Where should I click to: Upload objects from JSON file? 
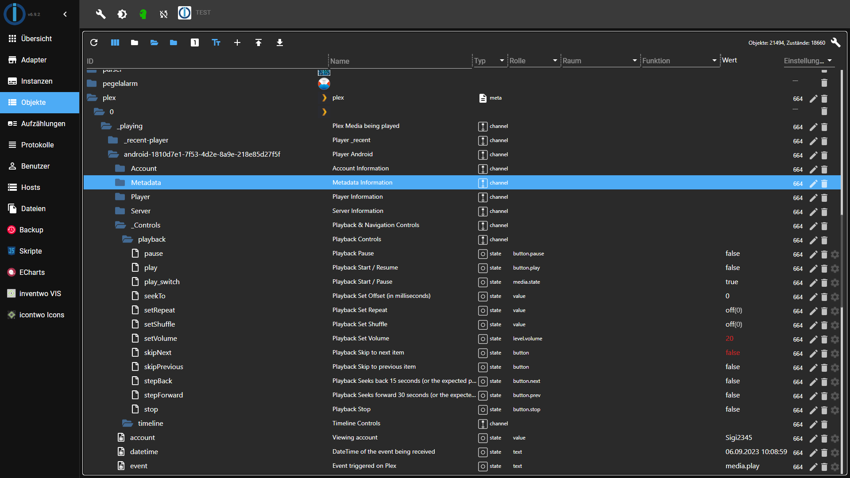coord(259,42)
